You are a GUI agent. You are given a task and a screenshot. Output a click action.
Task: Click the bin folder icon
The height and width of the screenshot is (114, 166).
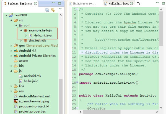16,66
